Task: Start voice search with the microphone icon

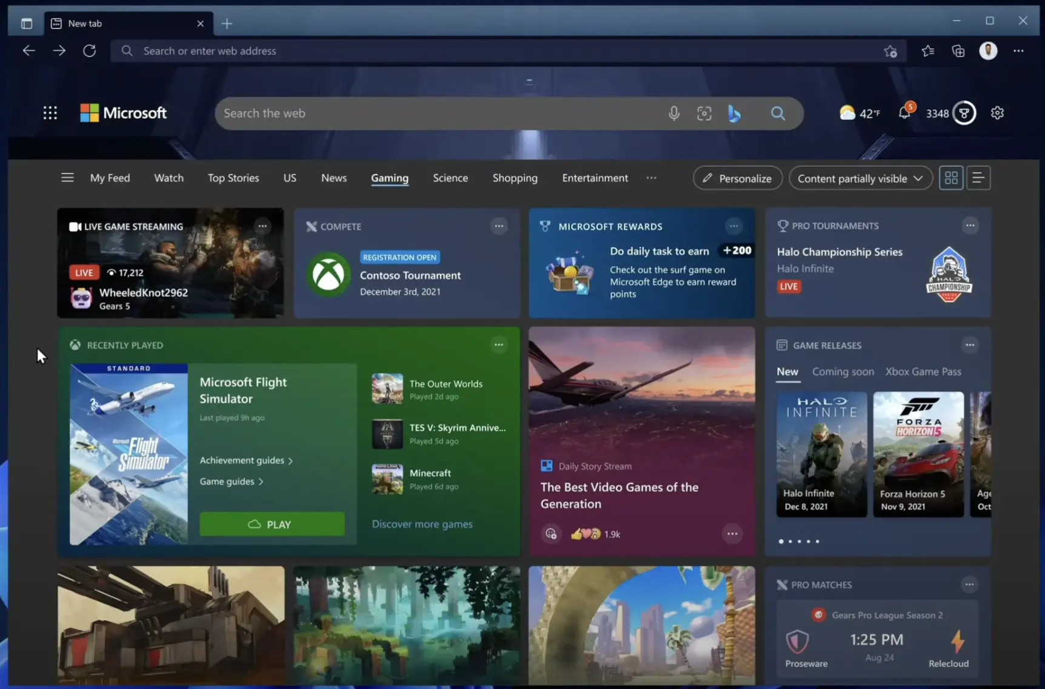Action: coord(673,113)
